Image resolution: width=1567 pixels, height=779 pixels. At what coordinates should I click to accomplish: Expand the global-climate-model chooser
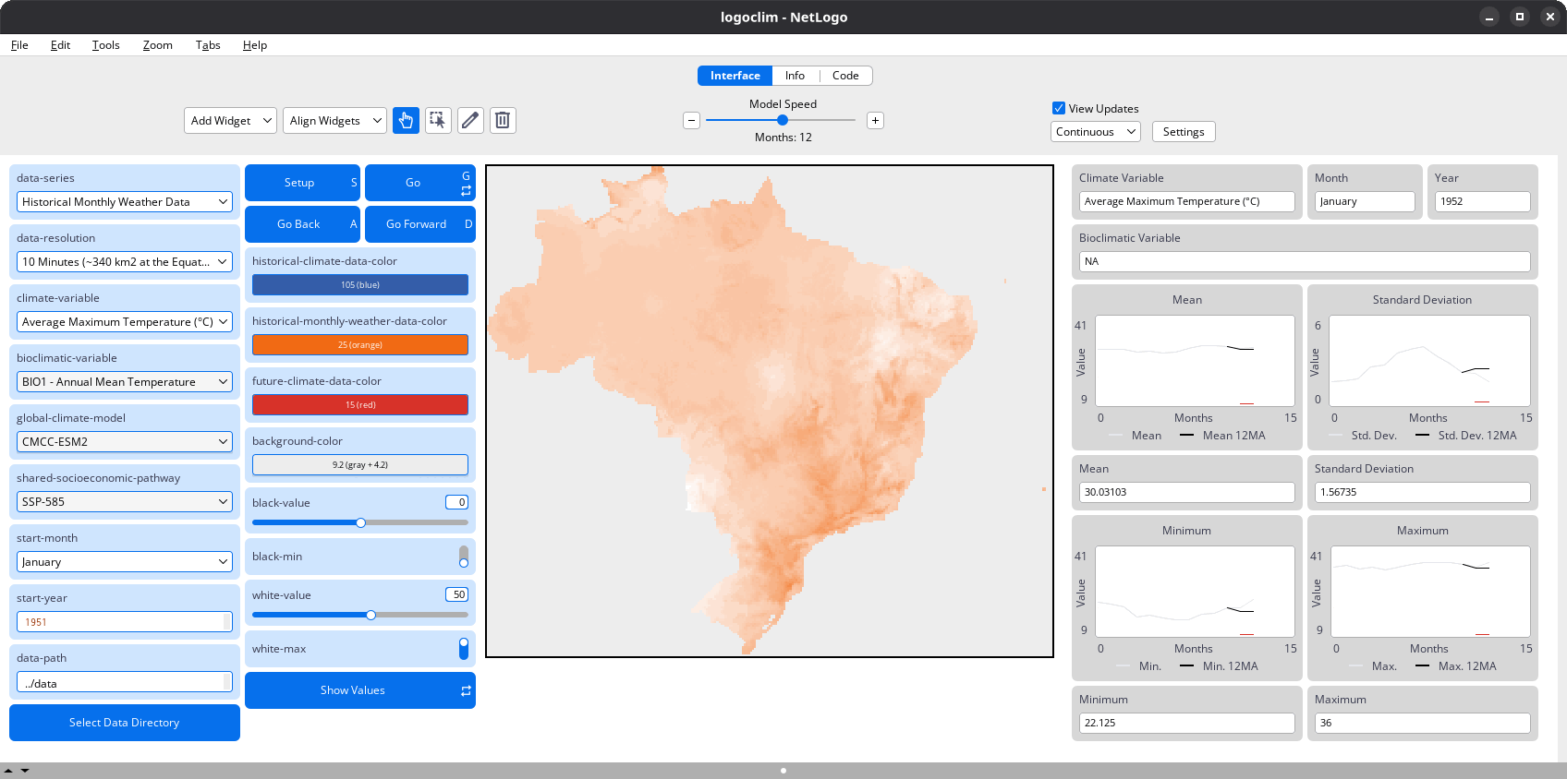125,442
